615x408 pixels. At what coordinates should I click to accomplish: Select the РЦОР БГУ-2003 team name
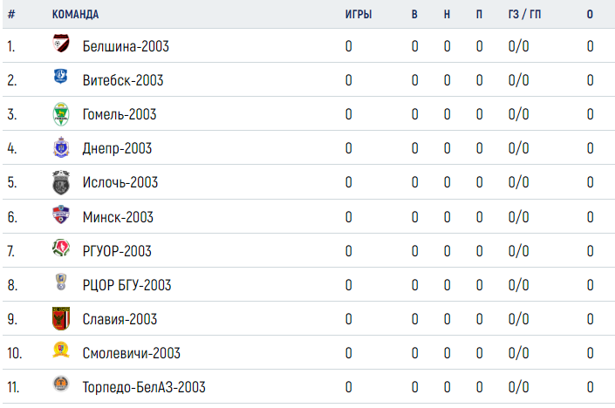click(126, 285)
